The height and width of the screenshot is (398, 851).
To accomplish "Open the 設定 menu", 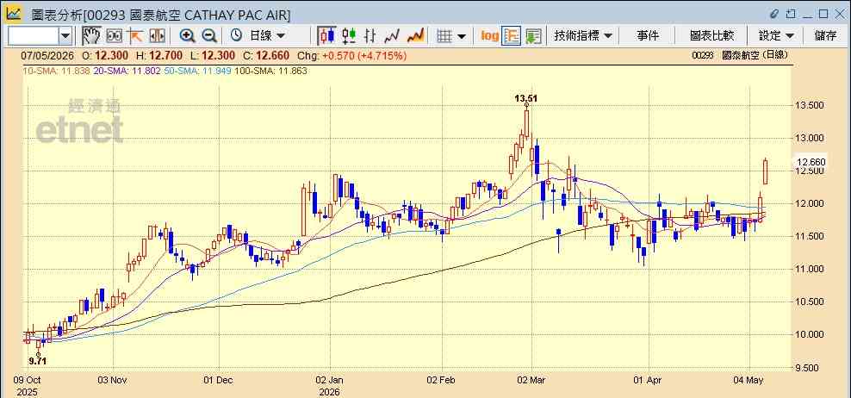I will 776,36.
